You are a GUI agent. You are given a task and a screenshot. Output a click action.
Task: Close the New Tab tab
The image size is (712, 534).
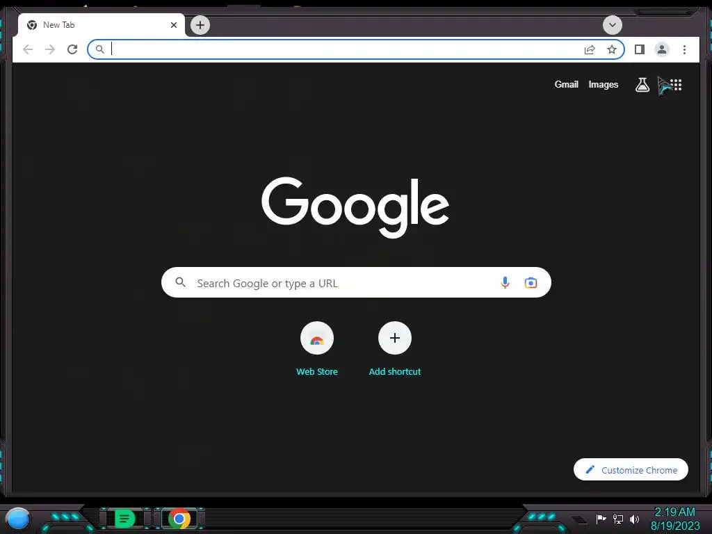pos(173,25)
